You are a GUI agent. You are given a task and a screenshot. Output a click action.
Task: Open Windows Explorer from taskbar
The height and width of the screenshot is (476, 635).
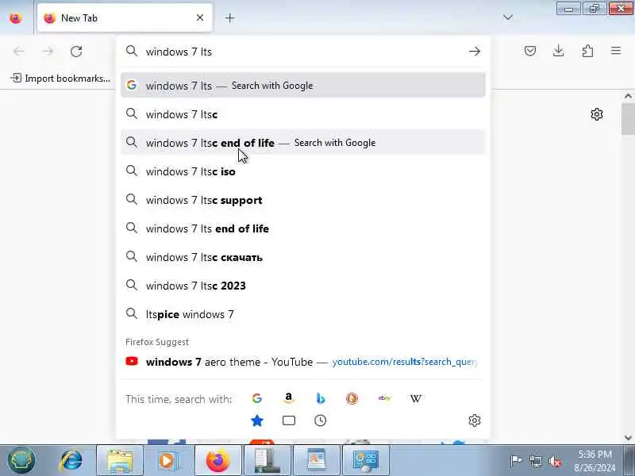tap(120, 460)
